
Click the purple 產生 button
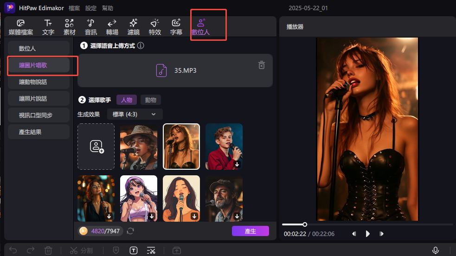(x=250, y=231)
